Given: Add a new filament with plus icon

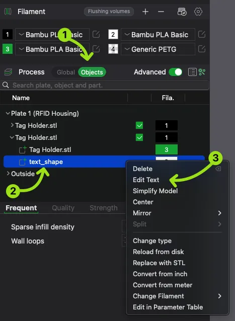Looking at the screenshot, I should [x=145, y=12].
